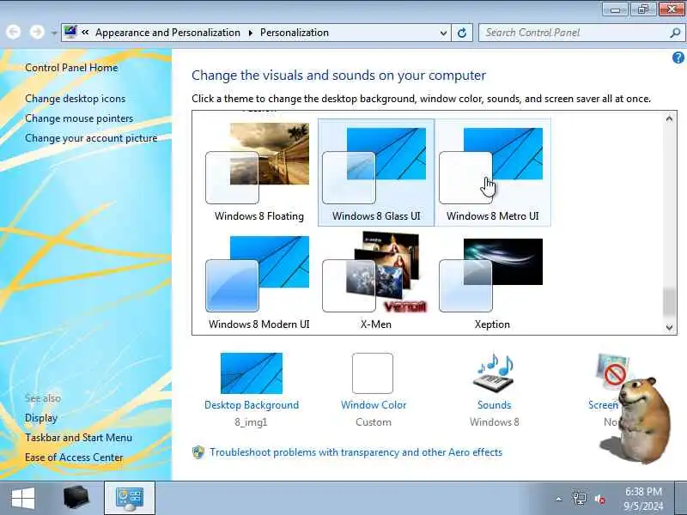
Task: Click the theme list scroll down arrow
Action: [x=669, y=327]
